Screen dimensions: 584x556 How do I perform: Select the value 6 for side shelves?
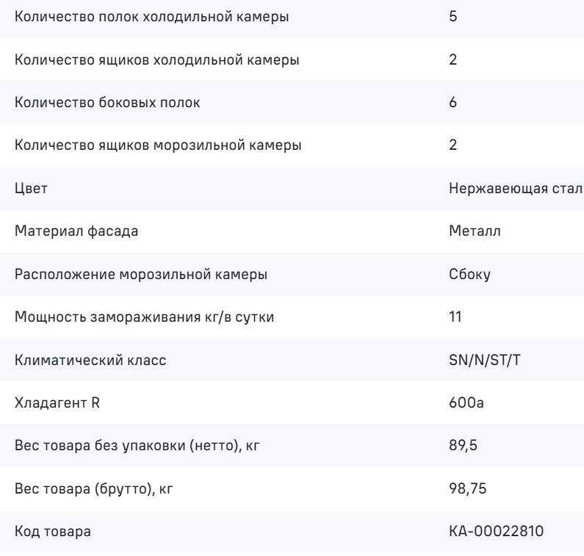[x=453, y=102]
